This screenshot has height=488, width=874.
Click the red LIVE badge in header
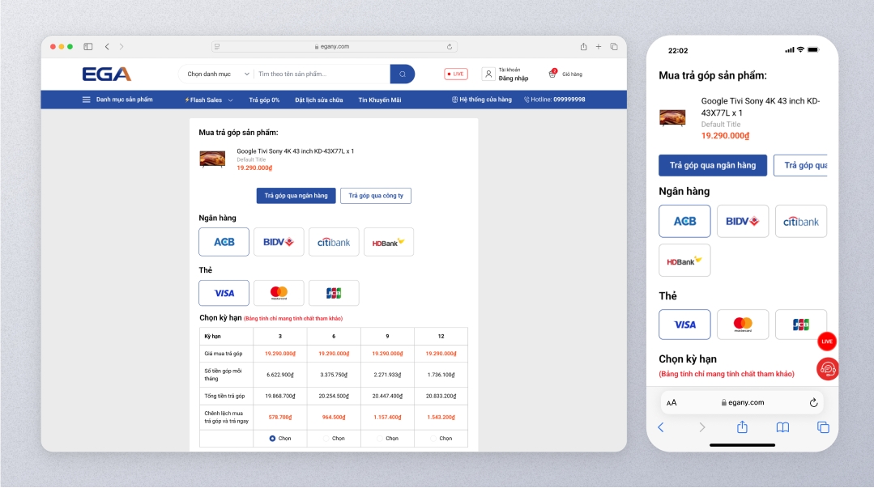tap(455, 74)
